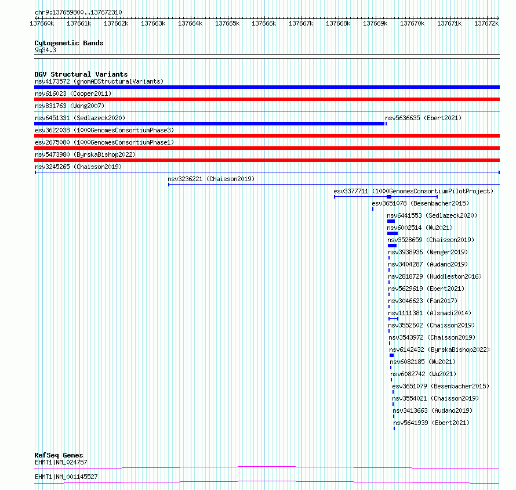This screenshot has height=490, width=516.
Task: Select the red bar under nsv616023
Action: coord(267,99)
